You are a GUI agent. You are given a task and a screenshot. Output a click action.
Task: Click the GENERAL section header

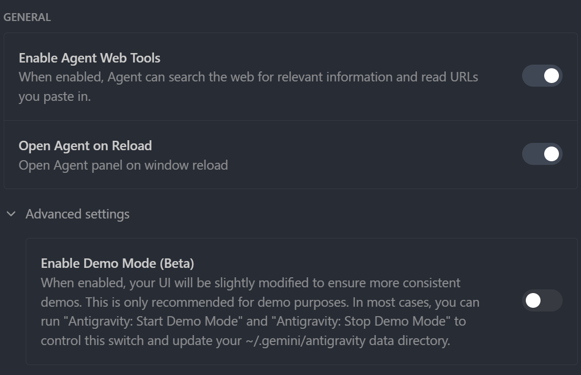tap(27, 17)
